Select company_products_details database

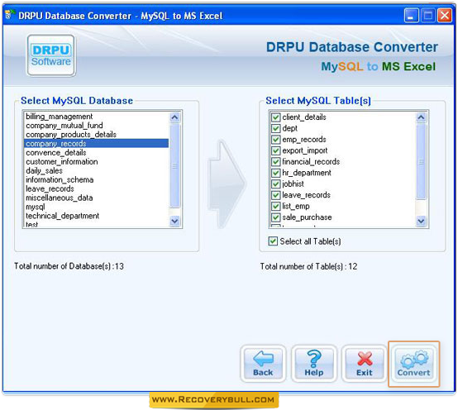point(97,135)
